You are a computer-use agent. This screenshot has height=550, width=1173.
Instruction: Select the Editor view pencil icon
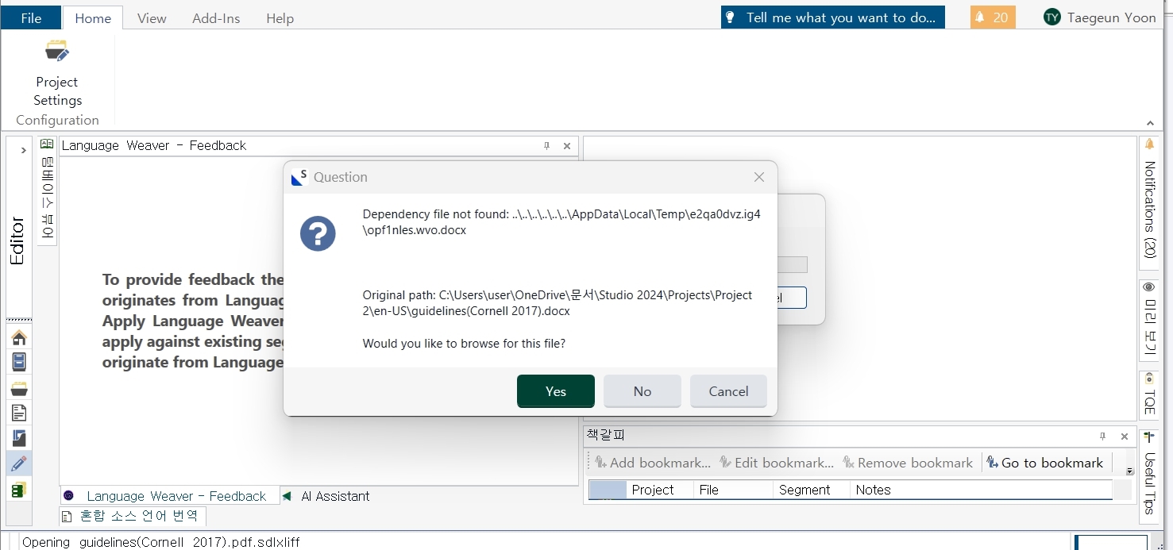(19, 463)
